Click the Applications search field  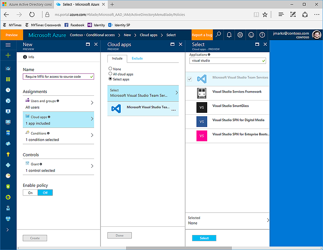coord(227,61)
